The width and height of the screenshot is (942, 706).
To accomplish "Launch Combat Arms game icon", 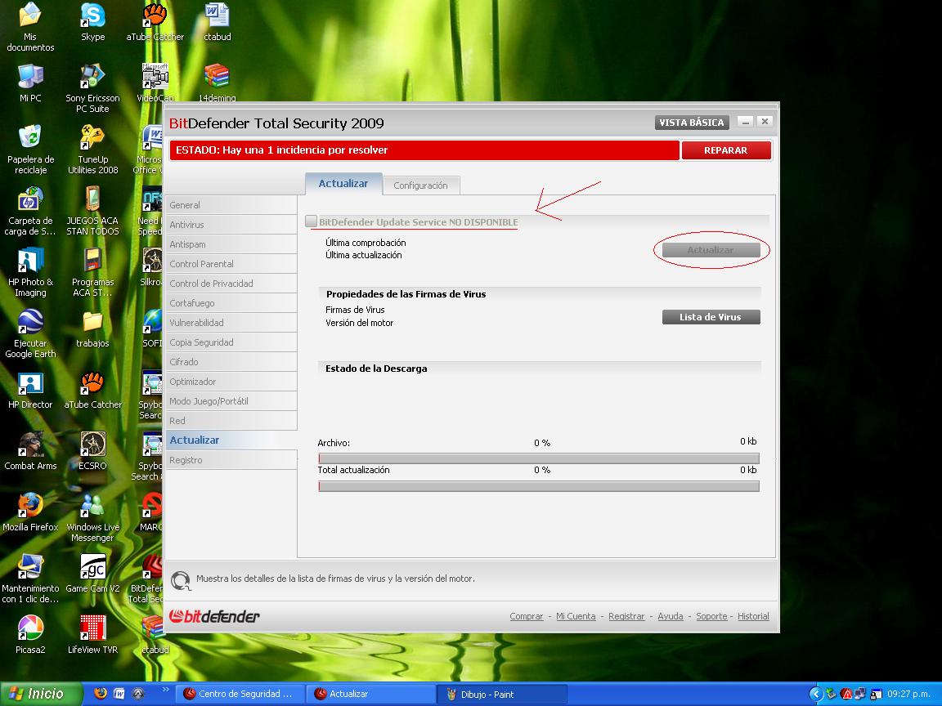I will [30, 451].
